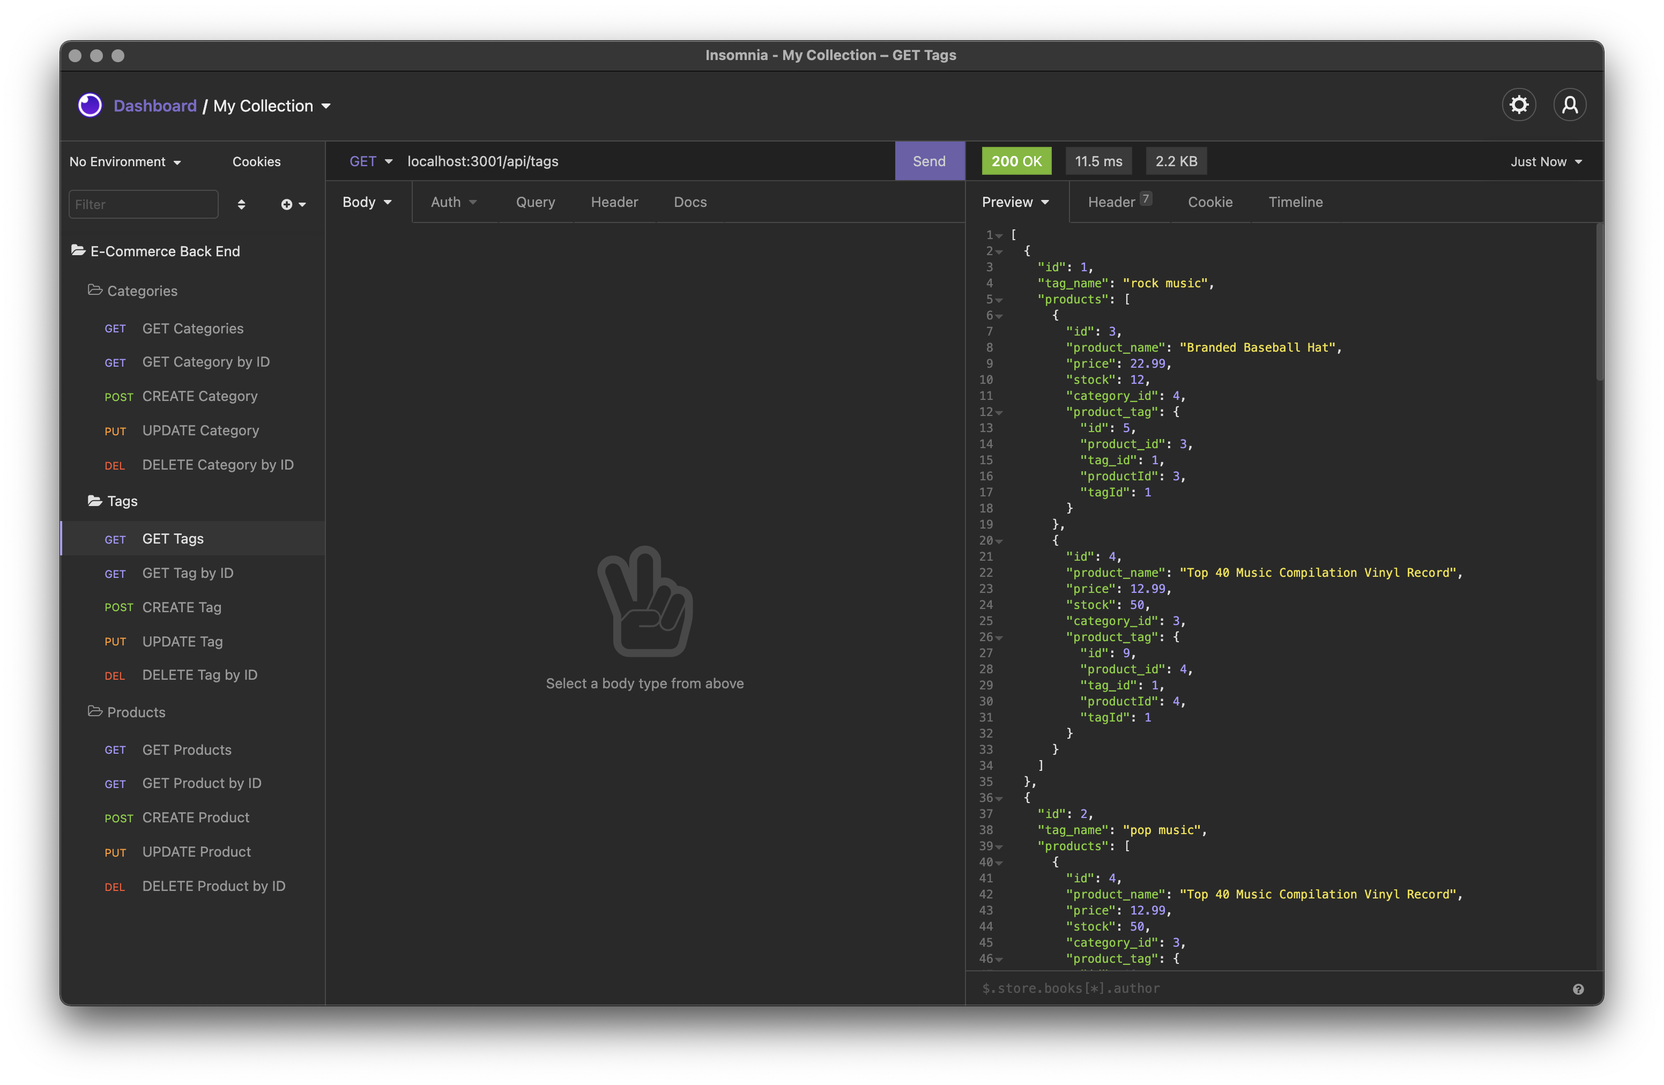1664x1085 pixels.
Task: Open the Query request tab
Action: pos(535,202)
